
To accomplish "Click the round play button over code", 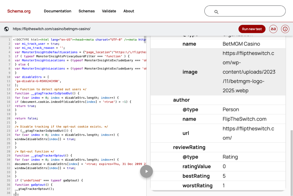I will click(146, 171).
